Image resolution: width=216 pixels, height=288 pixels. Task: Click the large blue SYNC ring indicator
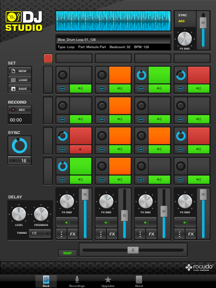[x=19, y=146]
